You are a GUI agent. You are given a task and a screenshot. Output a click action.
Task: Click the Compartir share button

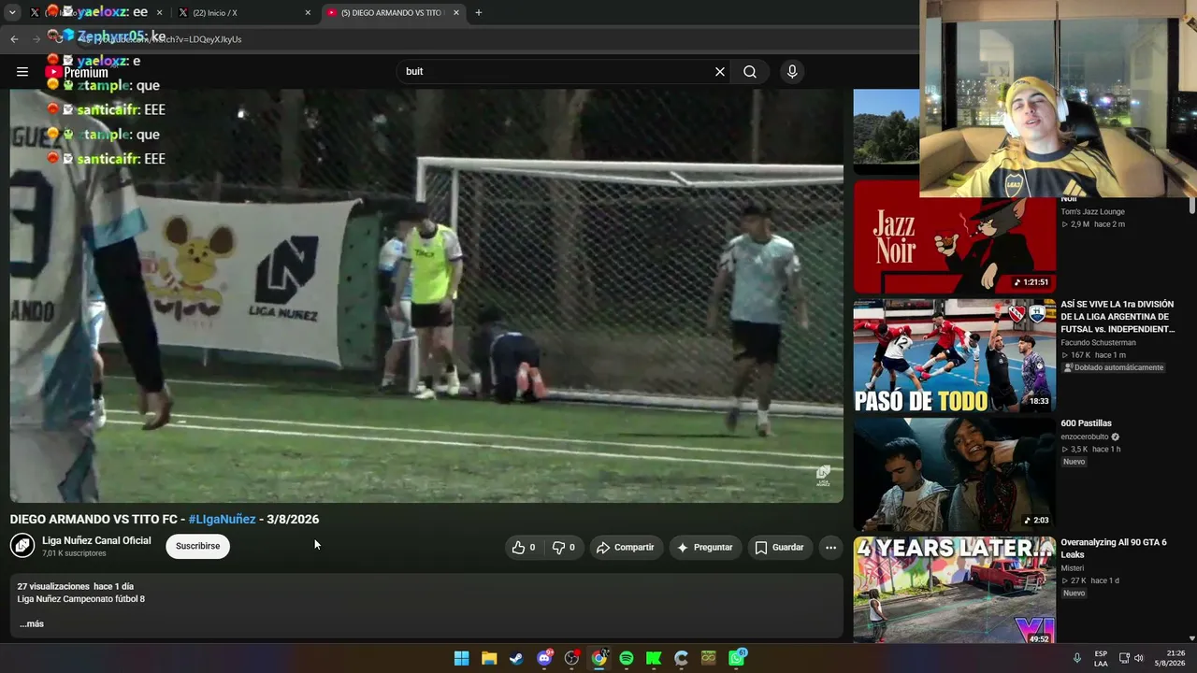[x=626, y=548]
